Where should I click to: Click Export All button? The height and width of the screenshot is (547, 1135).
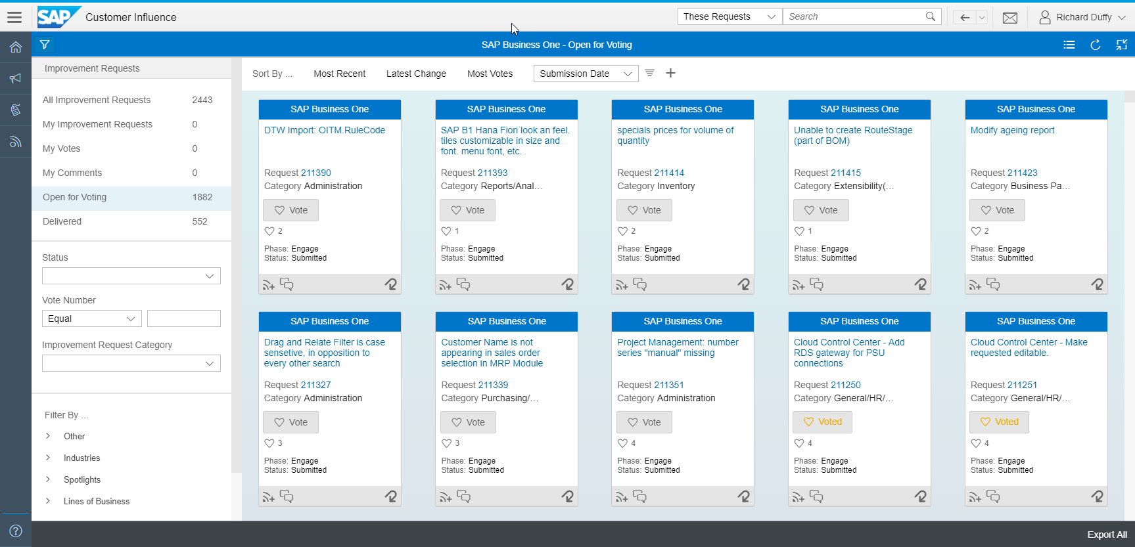pos(1107,535)
